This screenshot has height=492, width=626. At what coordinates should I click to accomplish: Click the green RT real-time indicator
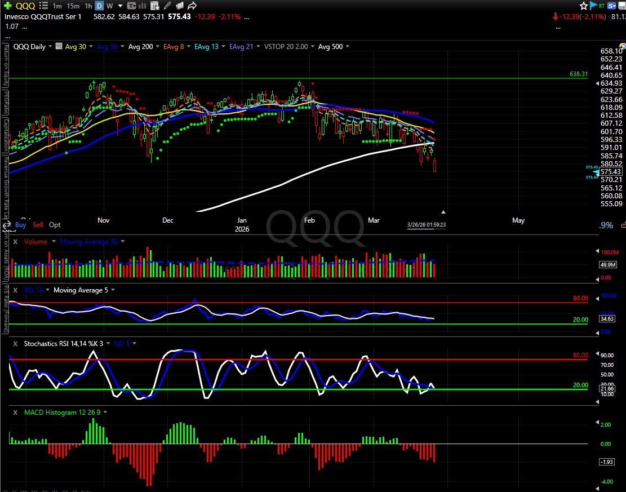pos(601,6)
